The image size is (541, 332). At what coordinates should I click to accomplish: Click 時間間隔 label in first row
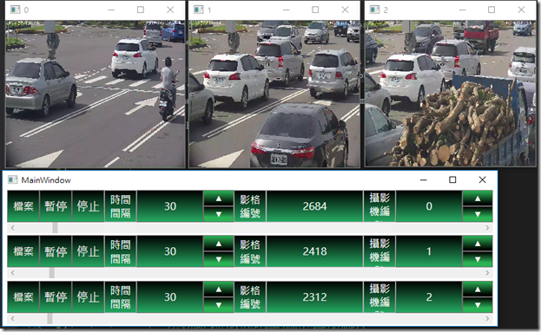click(121, 206)
